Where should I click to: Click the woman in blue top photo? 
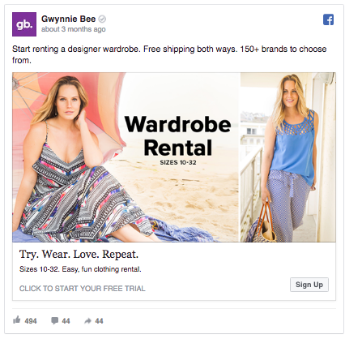[288, 157]
